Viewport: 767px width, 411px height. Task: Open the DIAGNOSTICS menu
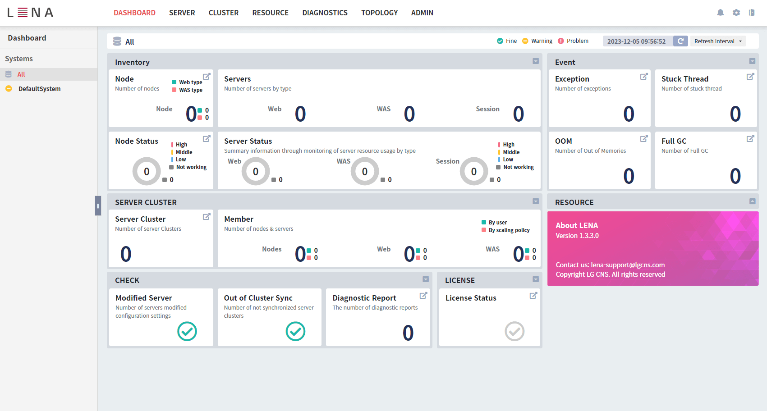[325, 13]
